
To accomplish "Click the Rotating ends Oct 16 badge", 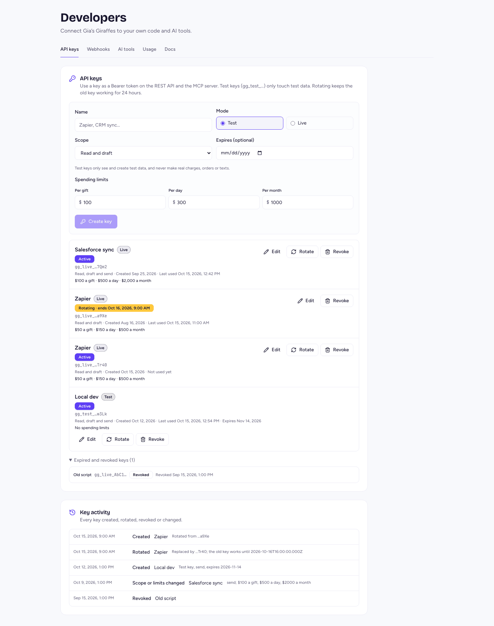I will tap(114, 308).
